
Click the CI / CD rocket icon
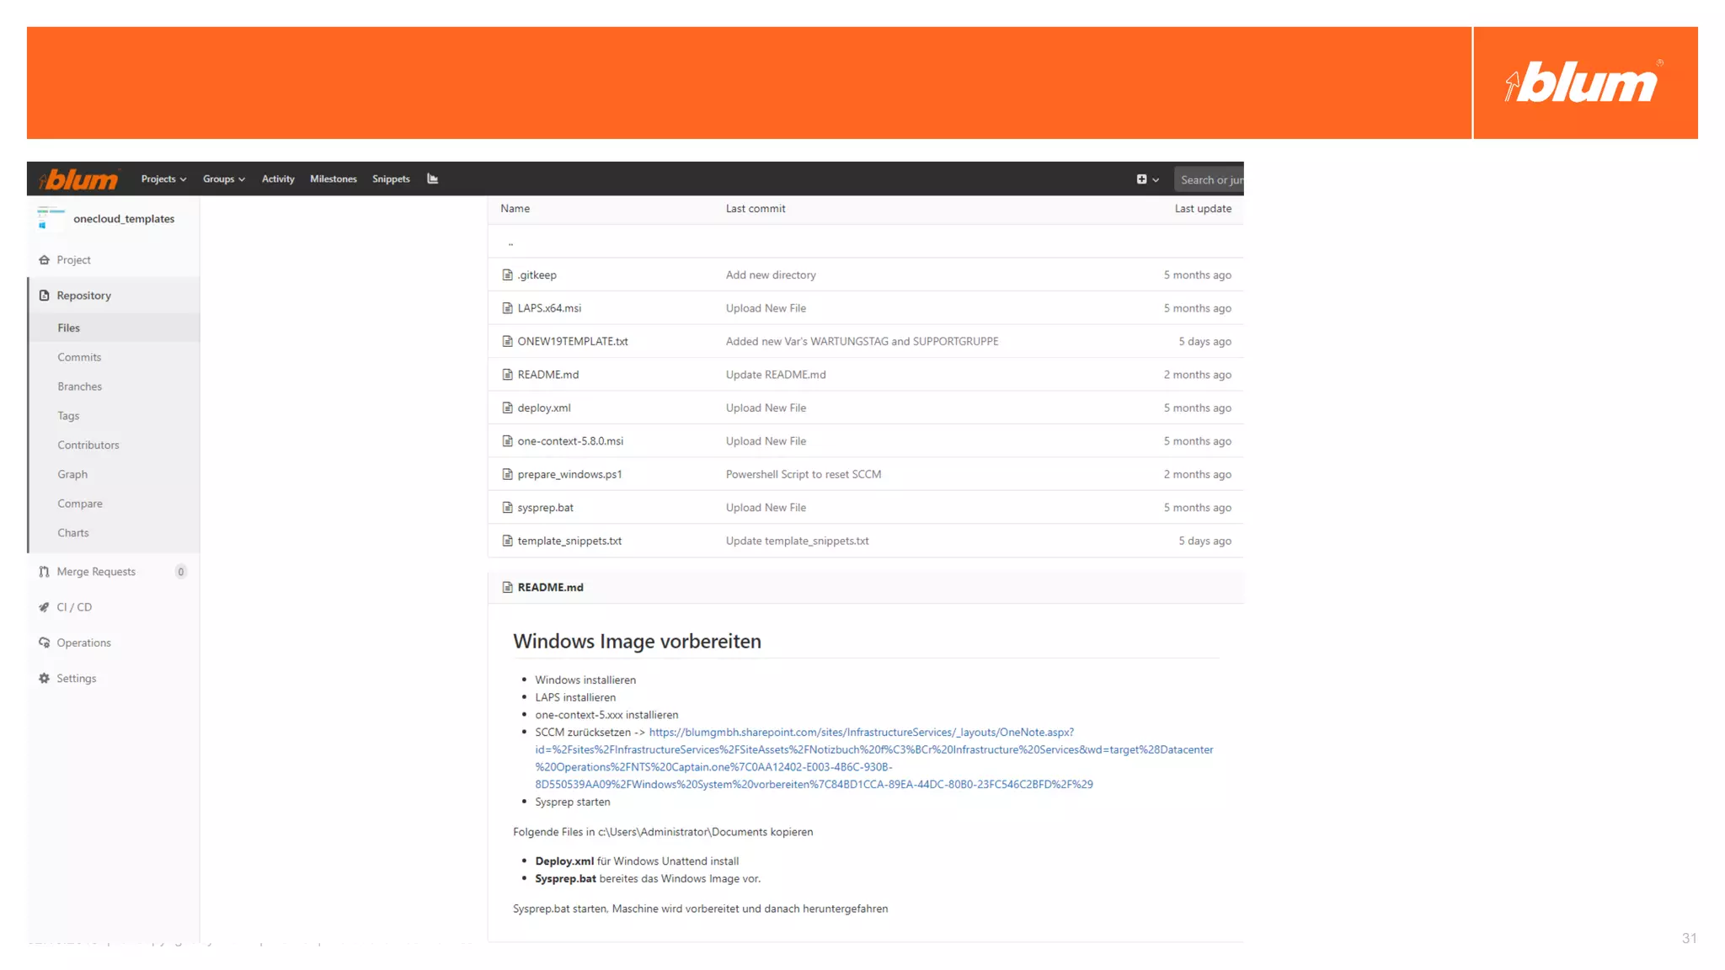(45, 607)
